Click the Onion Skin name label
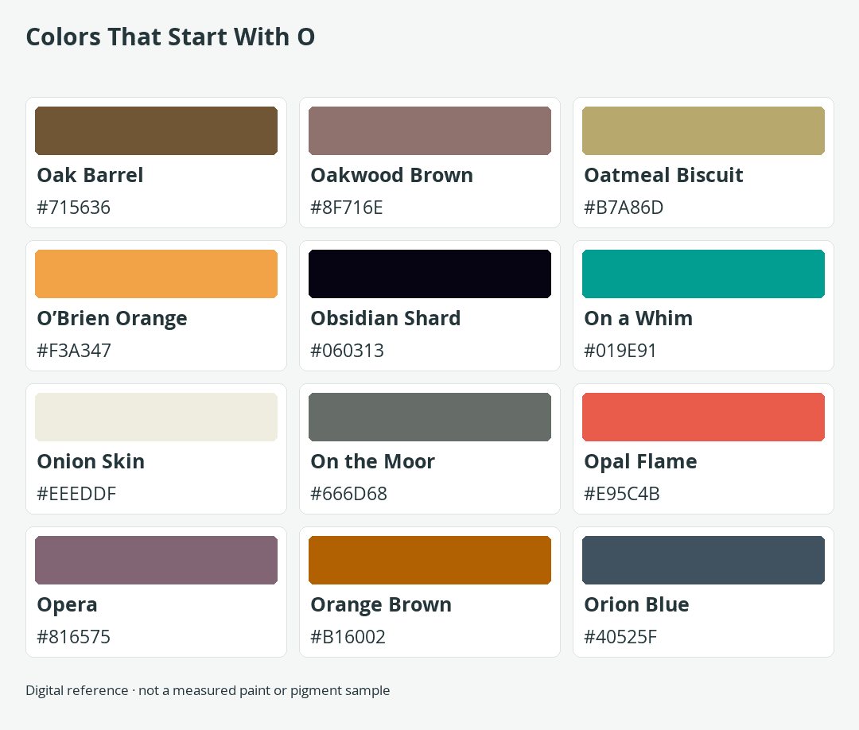Image resolution: width=859 pixels, height=730 pixels. click(91, 462)
